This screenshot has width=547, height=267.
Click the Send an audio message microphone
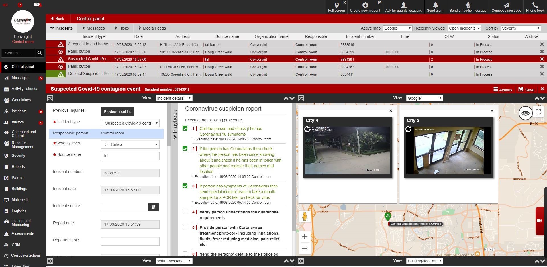coord(468,5)
